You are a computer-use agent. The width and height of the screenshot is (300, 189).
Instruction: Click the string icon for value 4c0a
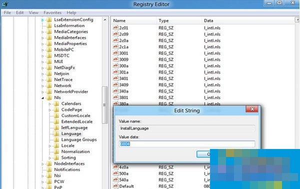(115, 167)
